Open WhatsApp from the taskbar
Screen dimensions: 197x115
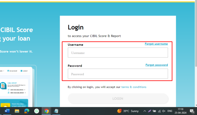point(37,111)
